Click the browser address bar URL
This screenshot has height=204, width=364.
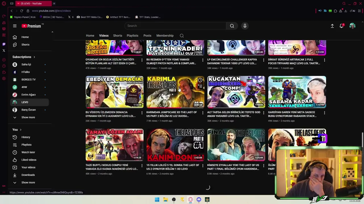(x=51, y=11)
